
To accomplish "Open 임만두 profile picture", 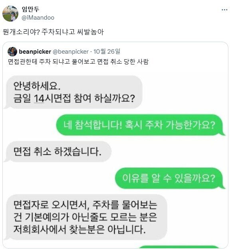I will click(10, 14).
